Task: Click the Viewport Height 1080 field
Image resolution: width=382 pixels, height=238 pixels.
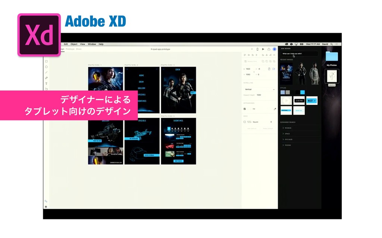Action: click(x=259, y=95)
